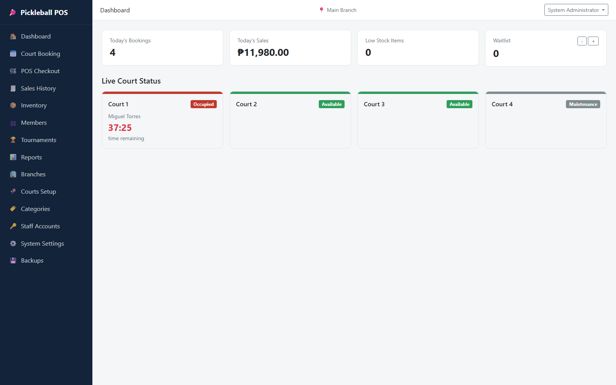Click the Main Branch location pin icon
Image resolution: width=616 pixels, height=385 pixels.
click(321, 10)
